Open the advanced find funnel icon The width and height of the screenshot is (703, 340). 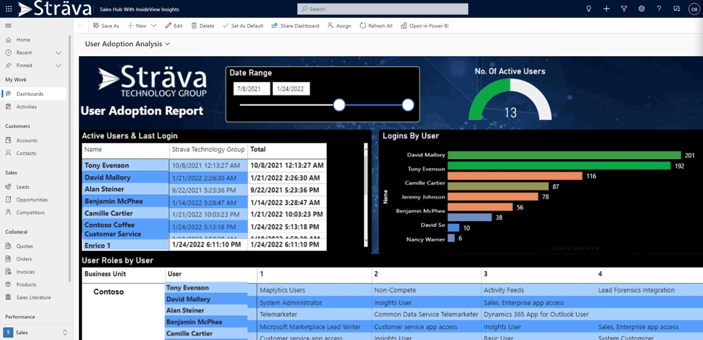click(x=624, y=9)
